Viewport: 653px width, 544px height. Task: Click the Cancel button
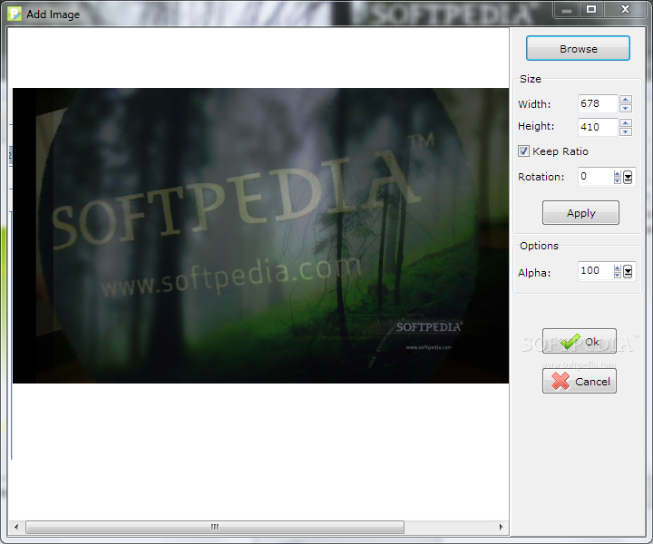pos(580,381)
